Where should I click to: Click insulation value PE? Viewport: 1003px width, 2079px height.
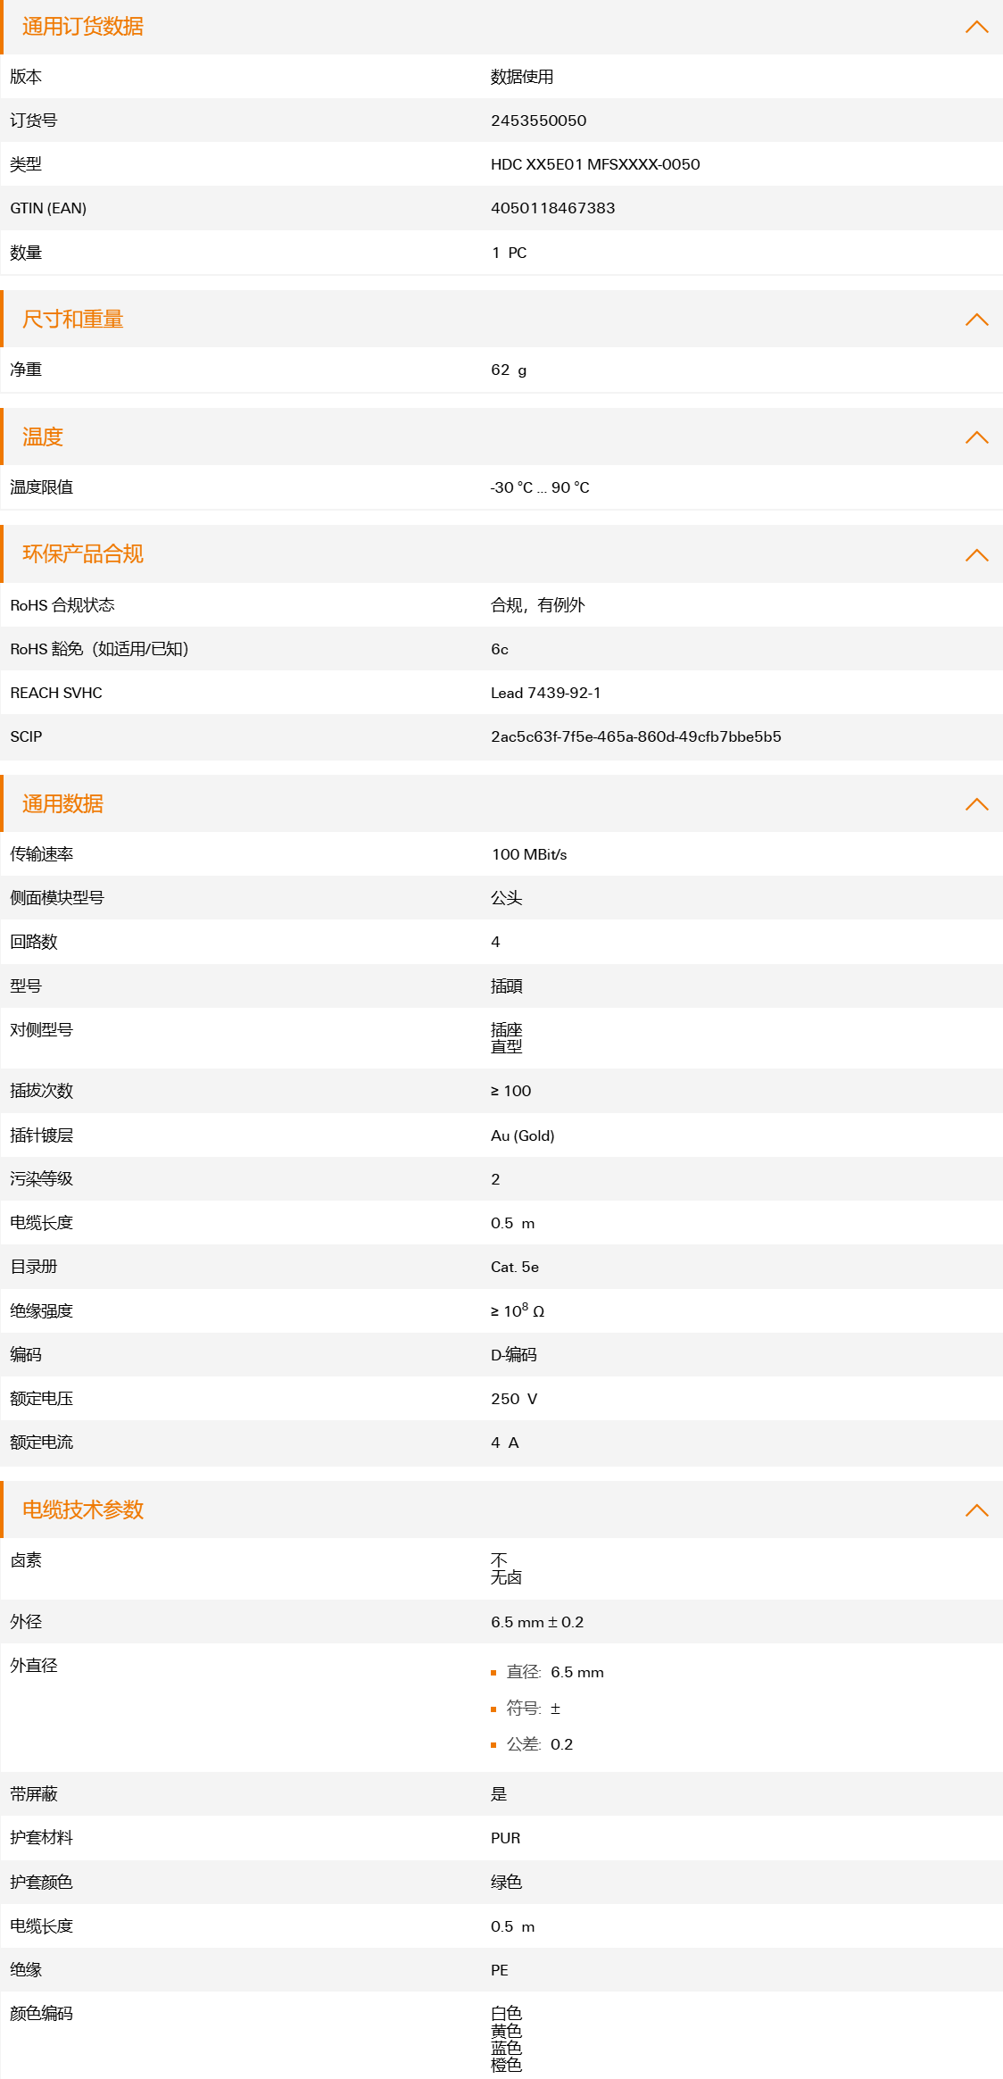pos(500,1970)
